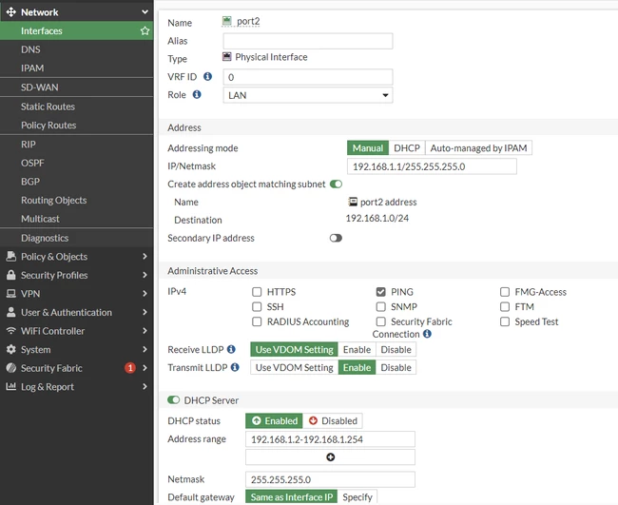Click the favorite star on Interfaces

coord(145,30)
